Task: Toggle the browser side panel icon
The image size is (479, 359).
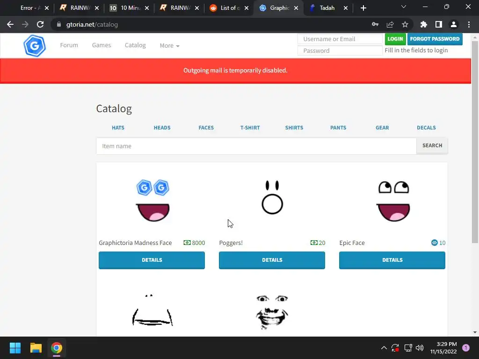Action: 439,24
